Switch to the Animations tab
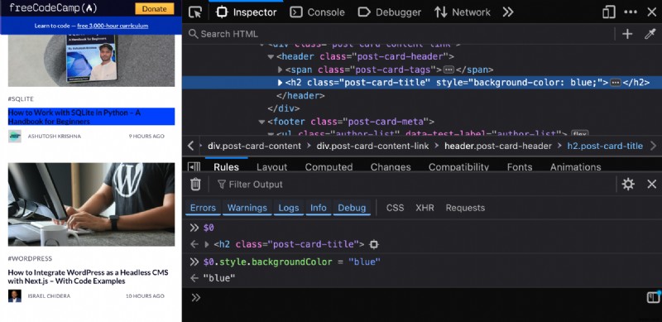The image size is (662, 322). click(575, 167)
